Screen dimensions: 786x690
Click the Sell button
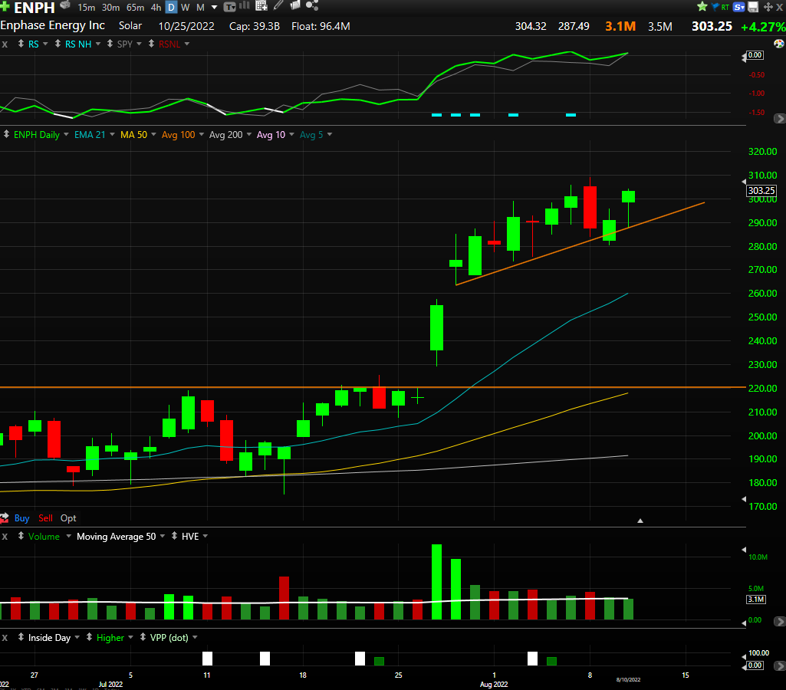point(45,517)
